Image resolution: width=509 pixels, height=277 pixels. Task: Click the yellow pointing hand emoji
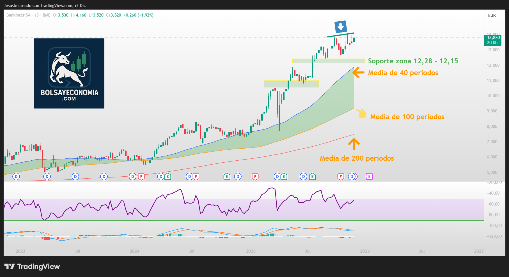[361, 113]
